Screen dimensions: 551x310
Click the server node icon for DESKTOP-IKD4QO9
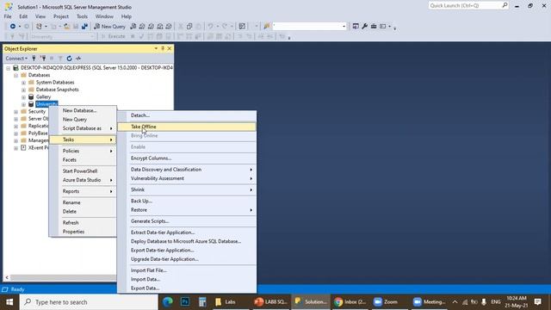[x=15, y=67]
